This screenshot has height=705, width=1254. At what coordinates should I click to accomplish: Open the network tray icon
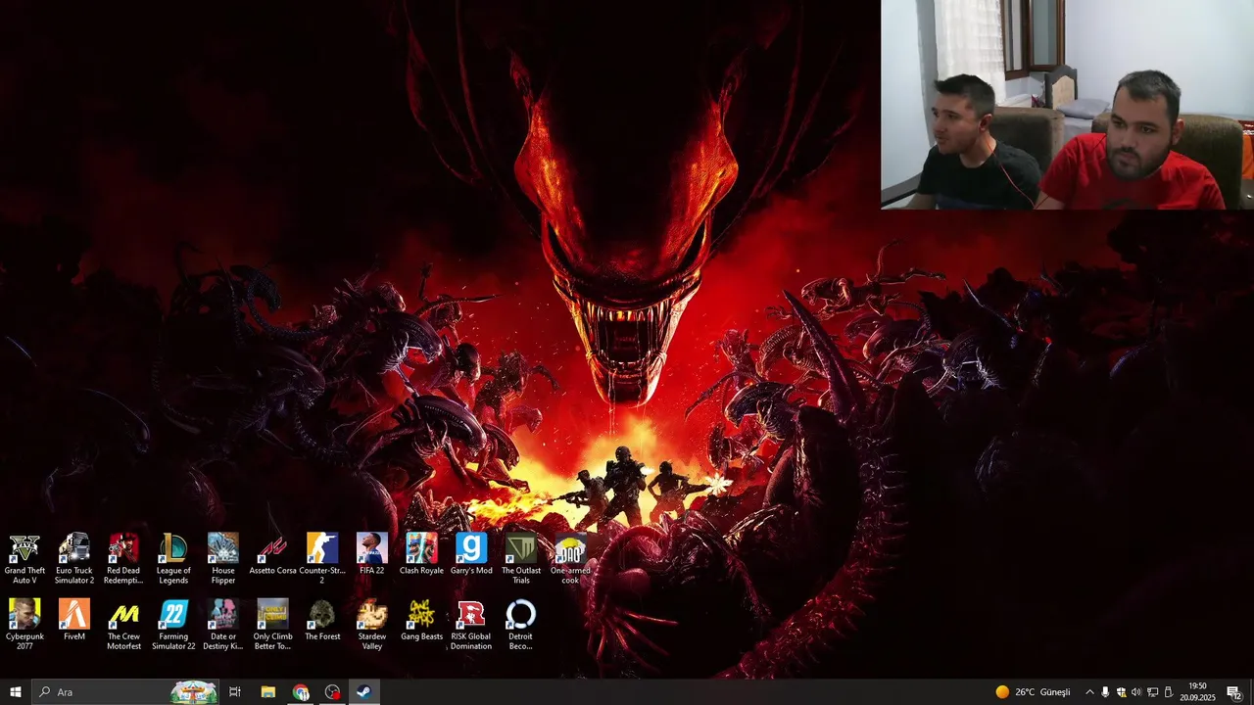(x=1153, y=692)
